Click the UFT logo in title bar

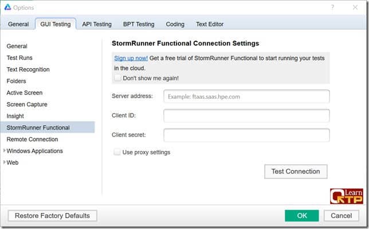(x=7, y=7)
